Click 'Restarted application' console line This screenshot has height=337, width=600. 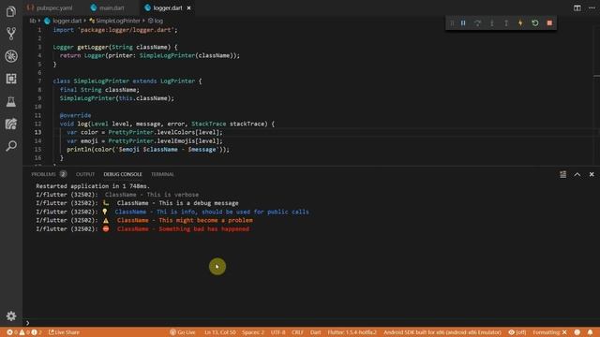(93, 186)
